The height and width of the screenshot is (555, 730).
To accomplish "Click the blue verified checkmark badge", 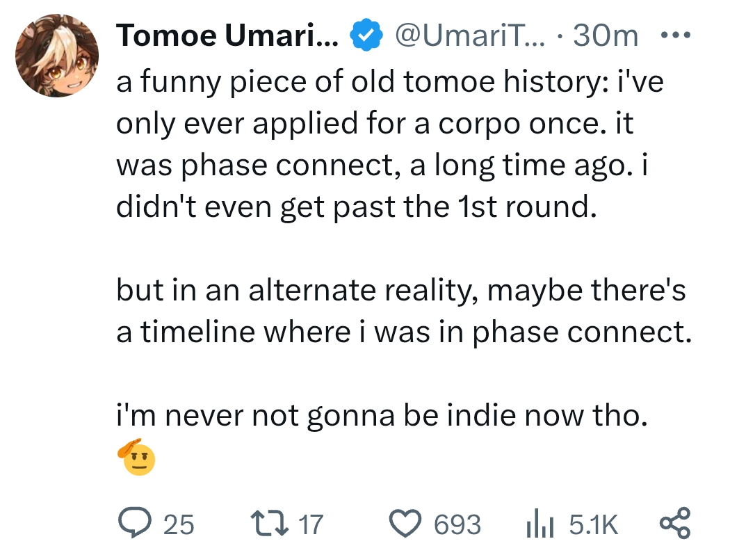I will 366,35.
